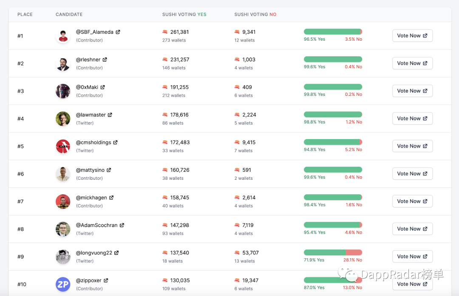Image resolution: width=459 pixels, height=296 pixels.
Task: Vote Now for #6 @mattysino
Action: (412, 173)
